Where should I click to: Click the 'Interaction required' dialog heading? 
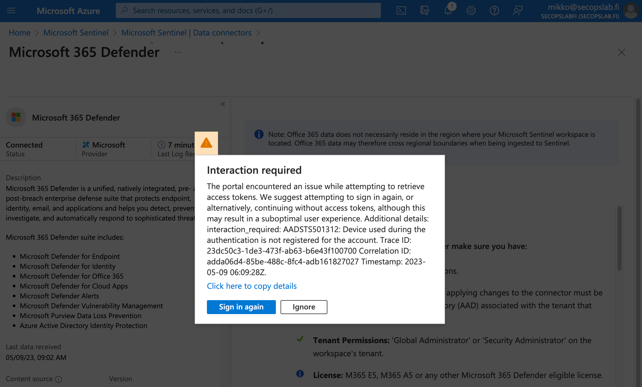coord(254,170)
